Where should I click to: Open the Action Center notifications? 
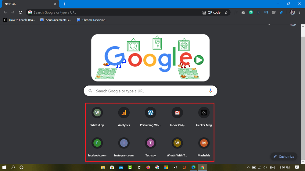click(297, 167)
